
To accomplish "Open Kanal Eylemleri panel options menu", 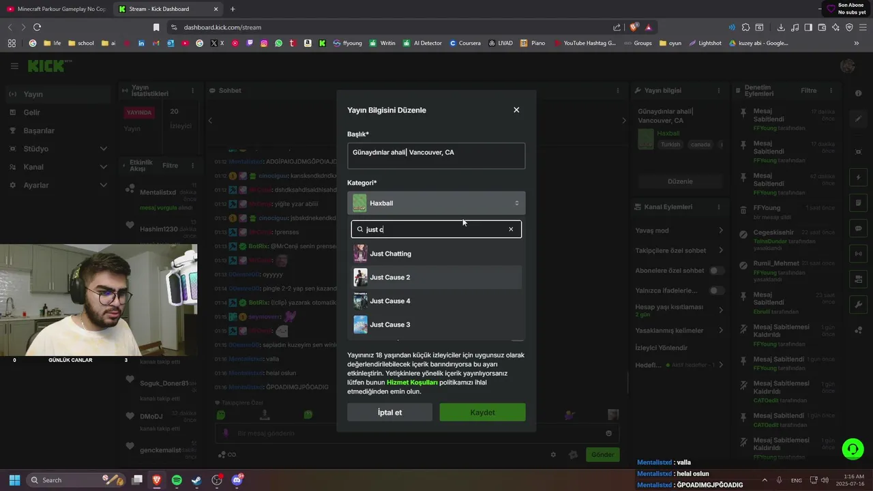I will point(718,207).
